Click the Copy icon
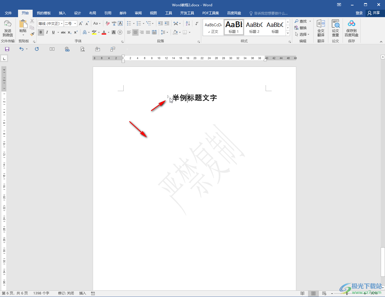 [x=32, y=28]
